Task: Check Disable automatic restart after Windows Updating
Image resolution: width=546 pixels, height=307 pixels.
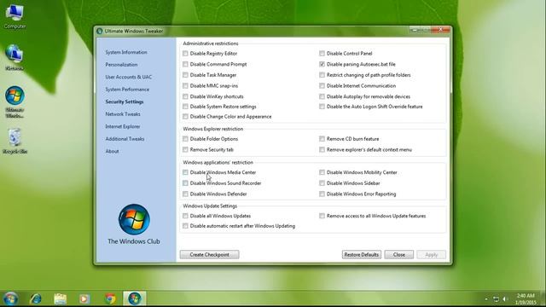Action: click(x=185, y=226)
